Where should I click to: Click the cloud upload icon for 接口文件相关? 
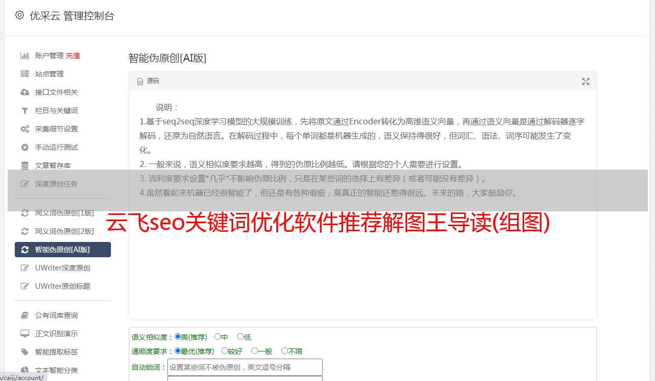pyautogui.click(x=24, y=92)
